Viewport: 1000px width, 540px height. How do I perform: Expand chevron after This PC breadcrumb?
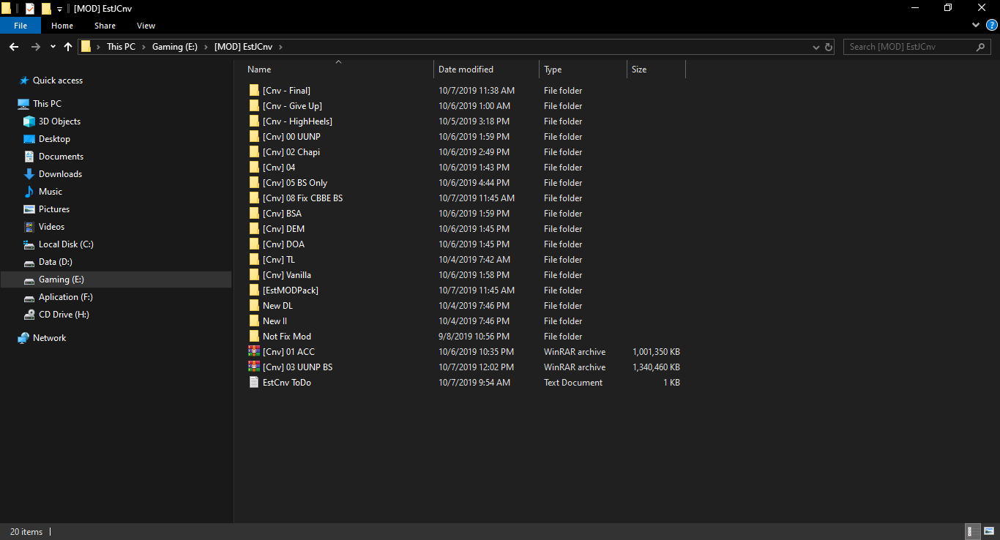coord(143,47)
